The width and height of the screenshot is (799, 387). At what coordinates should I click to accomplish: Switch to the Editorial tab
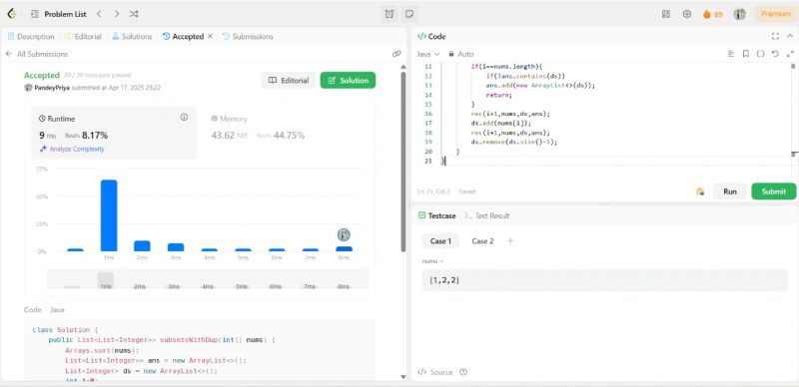click(x=83, y=37)
